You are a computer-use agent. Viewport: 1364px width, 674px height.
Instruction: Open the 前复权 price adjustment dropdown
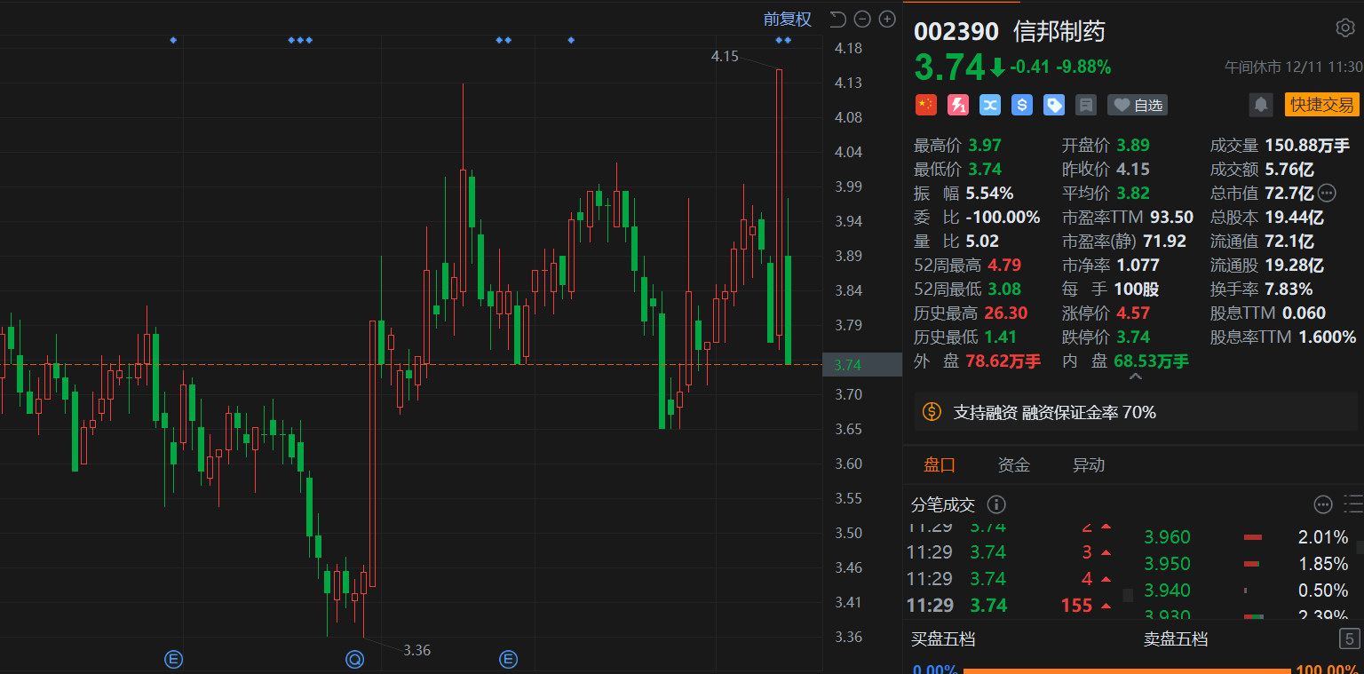point(788,19)
